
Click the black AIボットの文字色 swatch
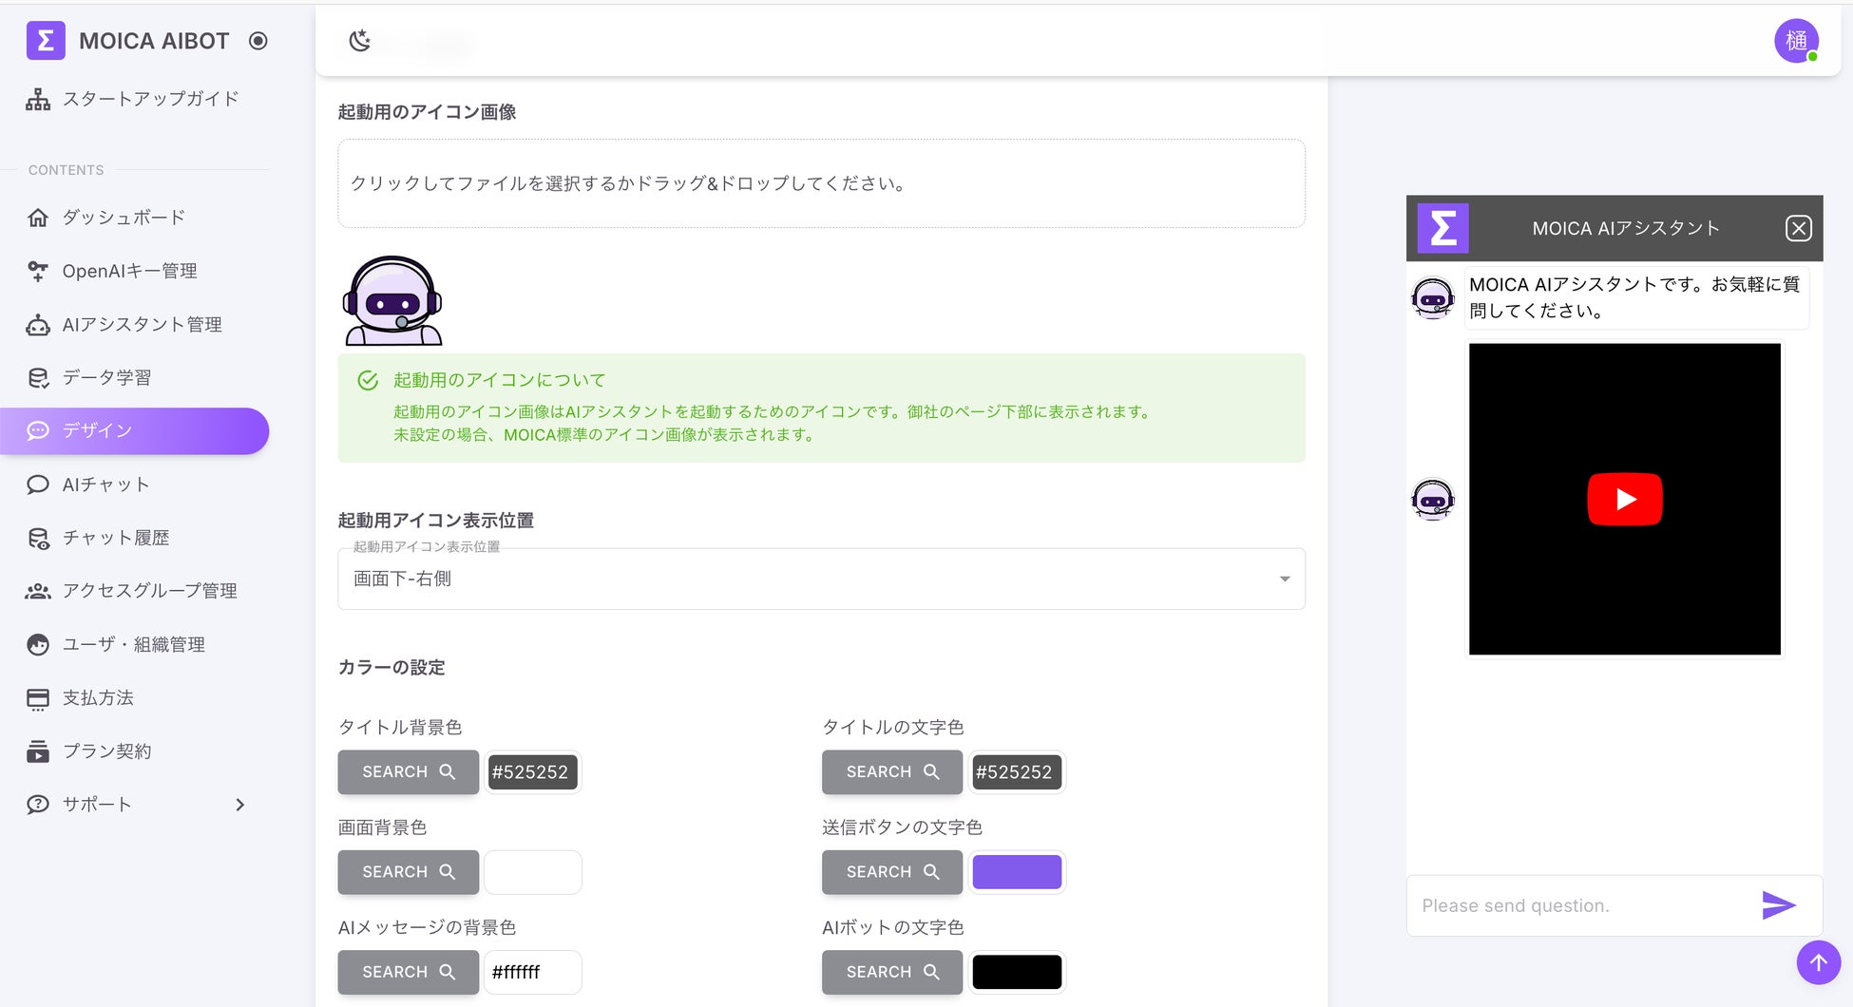point(1017,972)
